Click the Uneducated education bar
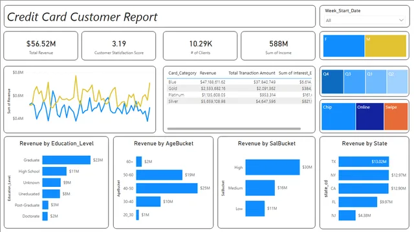The width and height of the screenshot is (414, 232). (51, 194)
